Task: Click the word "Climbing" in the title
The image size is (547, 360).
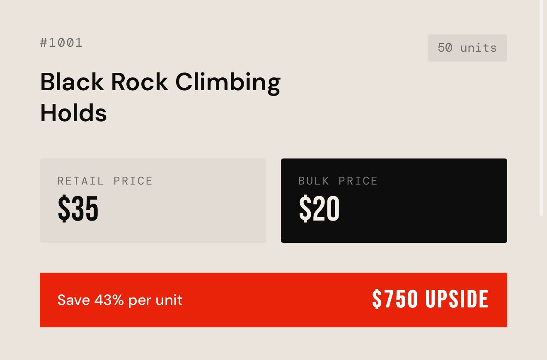Action: (228, 83)
